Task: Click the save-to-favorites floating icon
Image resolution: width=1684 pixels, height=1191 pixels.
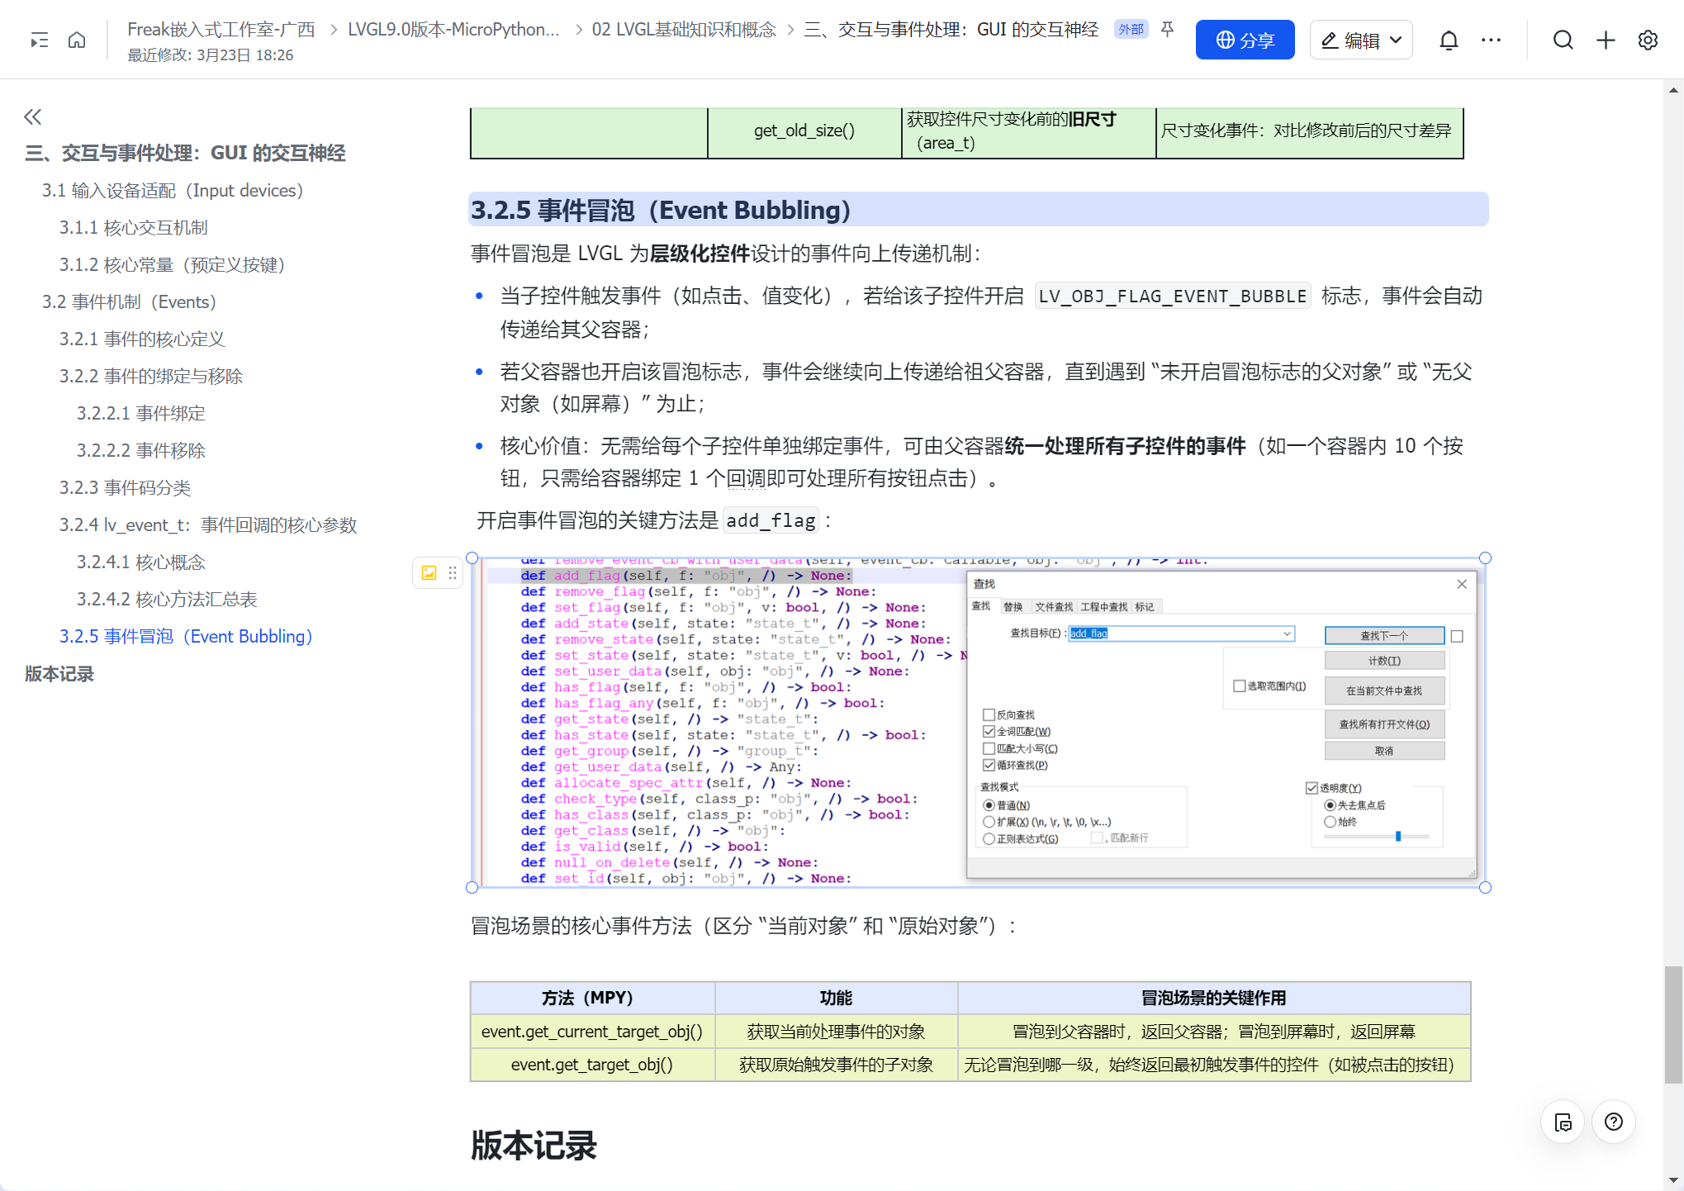Action: click(1563, 1122)
